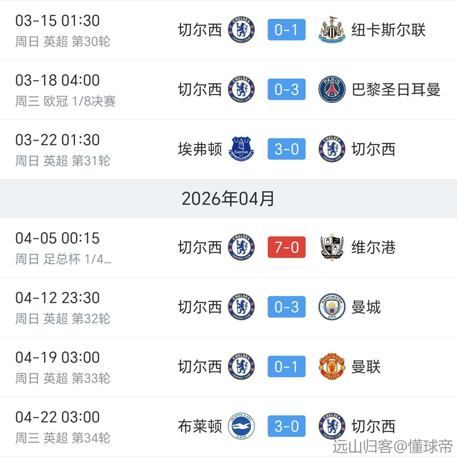Tap the 埃弗顿 team name

200,149
